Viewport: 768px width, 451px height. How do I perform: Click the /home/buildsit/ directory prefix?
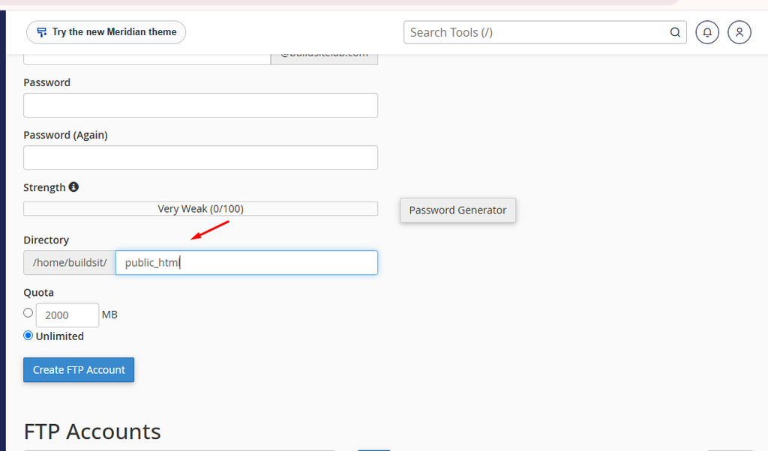point(70,263)
